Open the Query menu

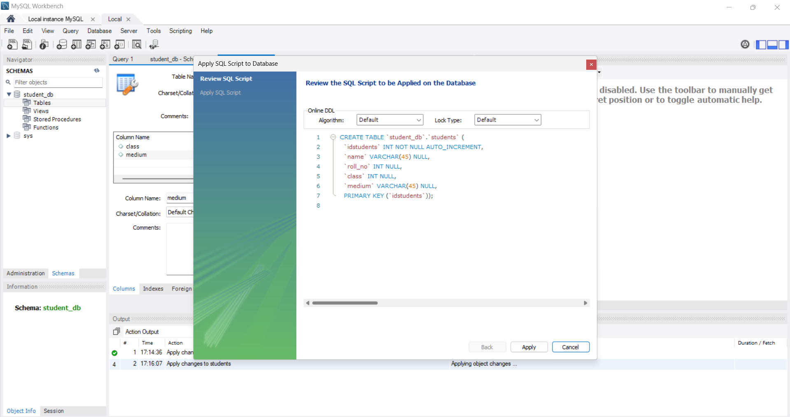pos(70,31)
